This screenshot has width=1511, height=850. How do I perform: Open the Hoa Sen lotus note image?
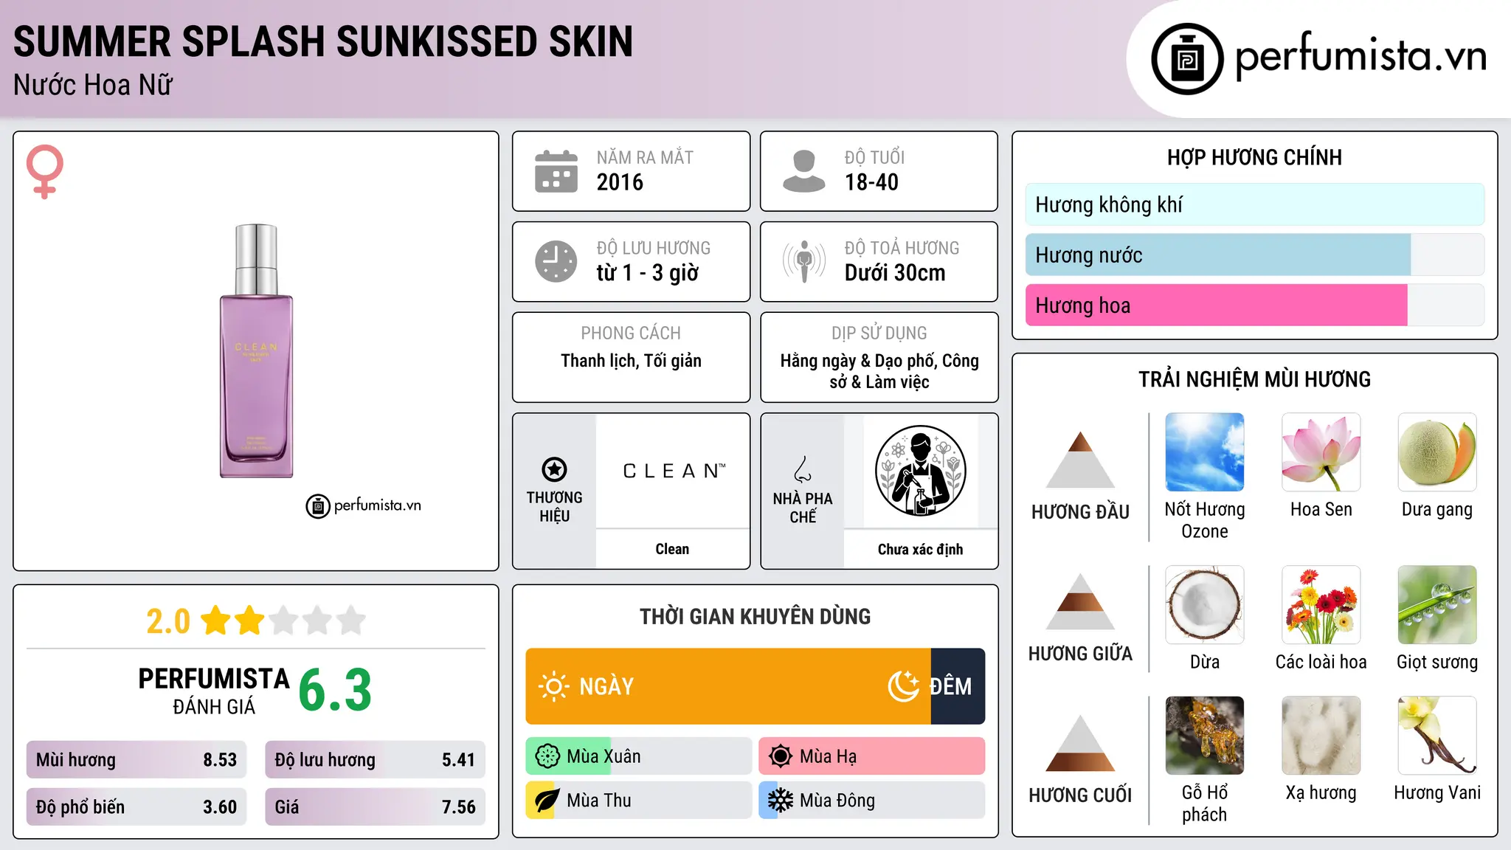click(x=1321, y=452)
